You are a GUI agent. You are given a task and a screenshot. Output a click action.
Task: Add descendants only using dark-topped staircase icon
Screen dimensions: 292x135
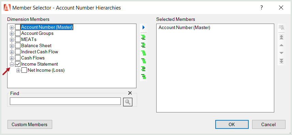[144, 61]
